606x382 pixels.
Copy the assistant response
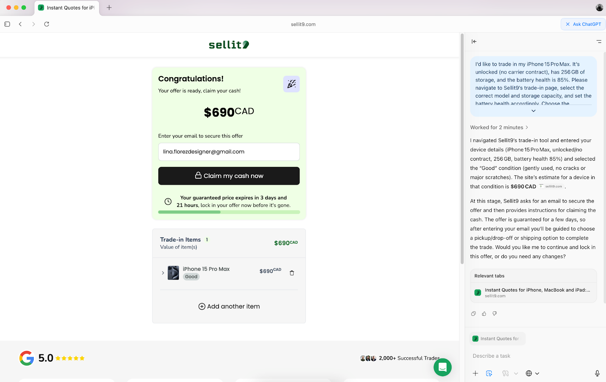coord(473,314)
